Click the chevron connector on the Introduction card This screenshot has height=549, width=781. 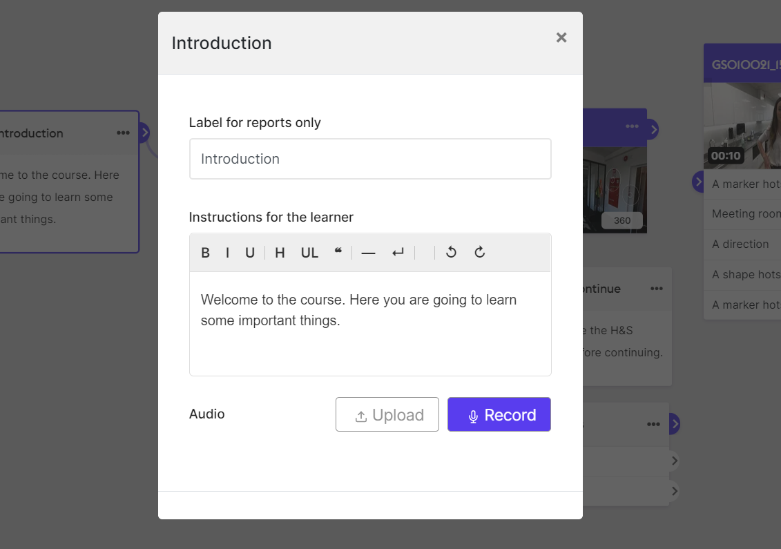coord(144,133)
